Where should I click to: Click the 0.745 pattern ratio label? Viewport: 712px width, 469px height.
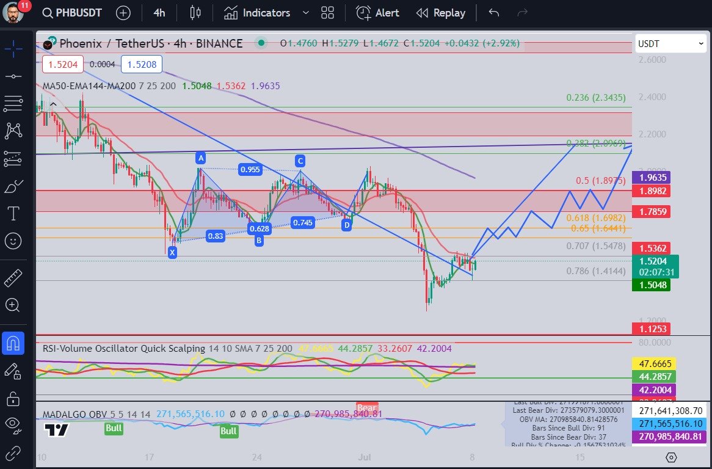[x=303, y=222]
